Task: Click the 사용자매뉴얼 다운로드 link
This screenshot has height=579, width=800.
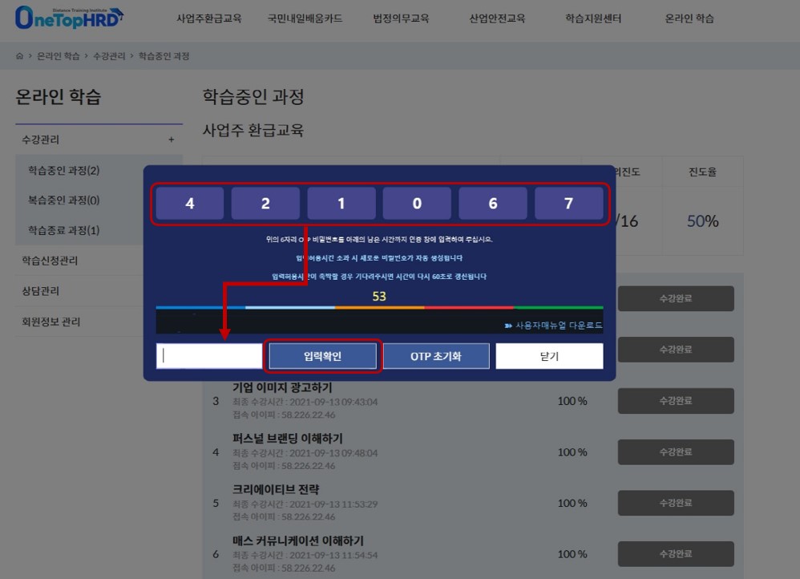Action: (553, 326)
